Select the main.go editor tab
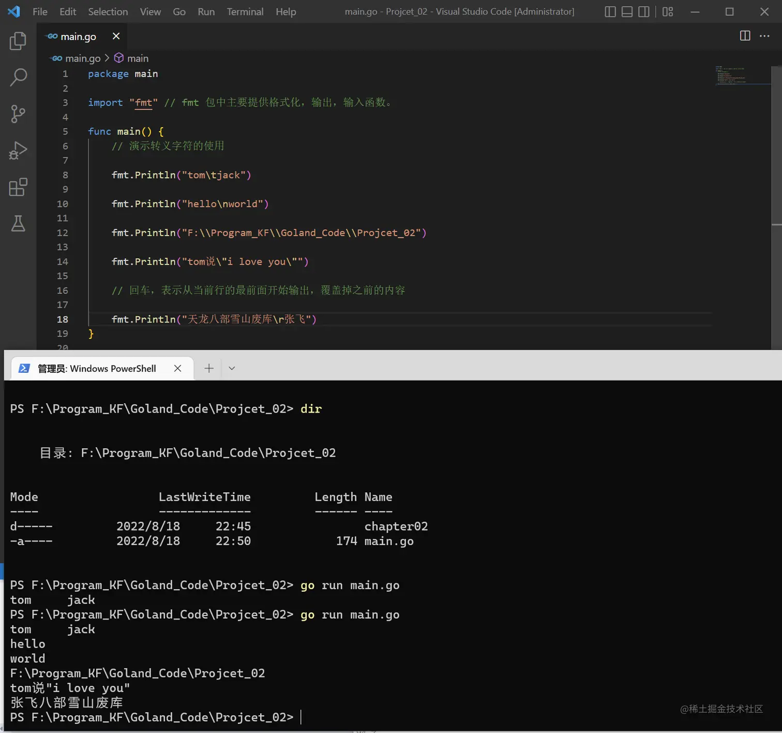The width and height of the screenshot is (782, 733). [x=82, y=36]
